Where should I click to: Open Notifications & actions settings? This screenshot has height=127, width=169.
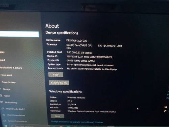[11, 68]
